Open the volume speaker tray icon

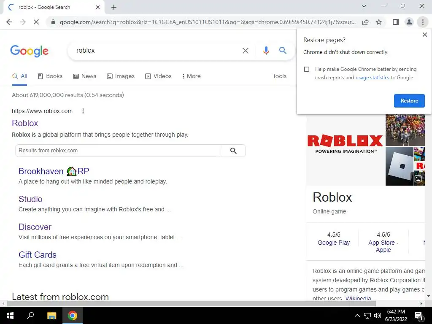(x=378, y=316)
